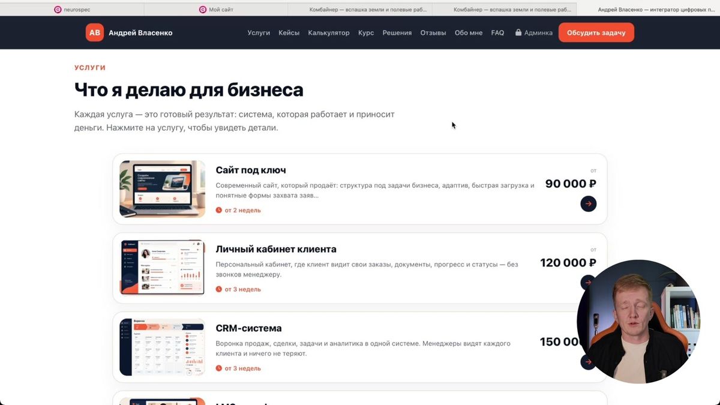Click the Сайт под ключ description text
The image size is (720, 405).
[x=375, y=190]
